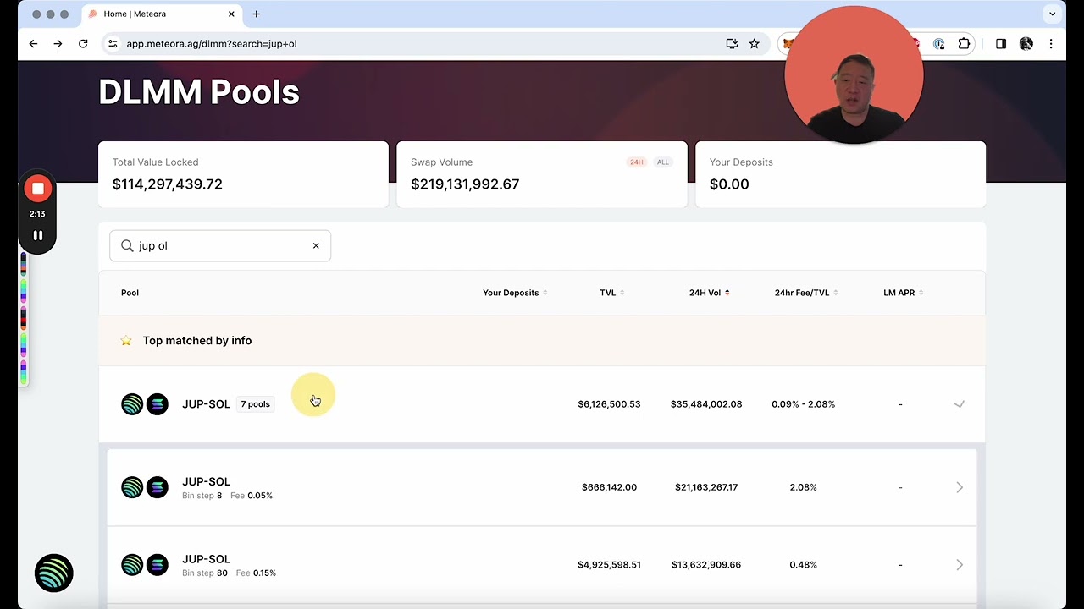
Task: Open the MetaMask fox extension
Action: click(788, 44)
